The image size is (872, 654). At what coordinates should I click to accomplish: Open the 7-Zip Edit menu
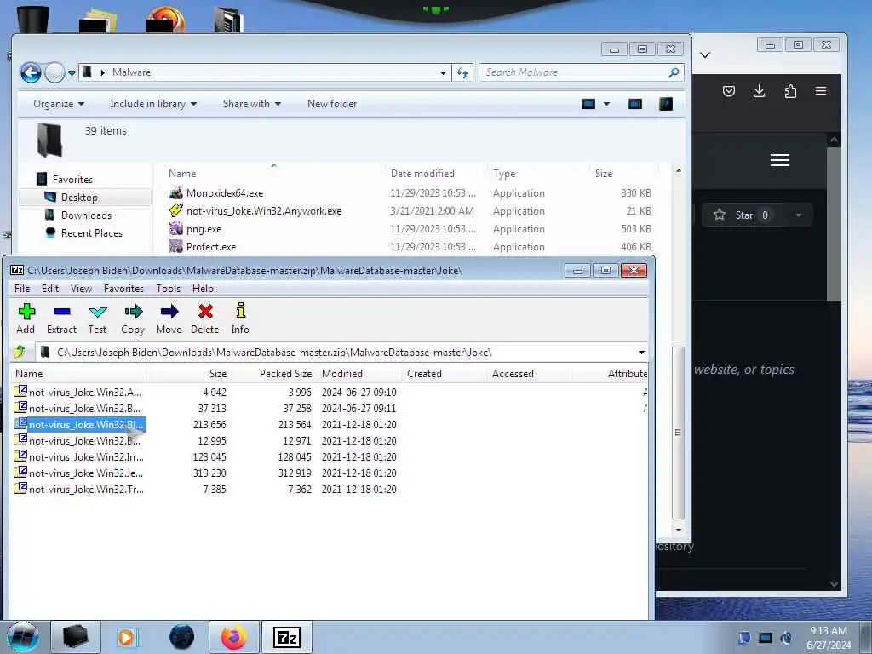(50, 289)
